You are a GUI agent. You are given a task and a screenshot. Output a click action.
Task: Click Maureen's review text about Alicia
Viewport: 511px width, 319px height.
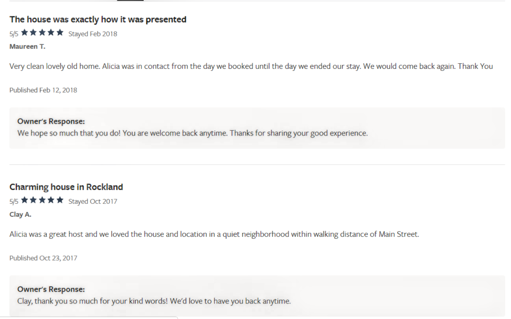tap(251, 66)
